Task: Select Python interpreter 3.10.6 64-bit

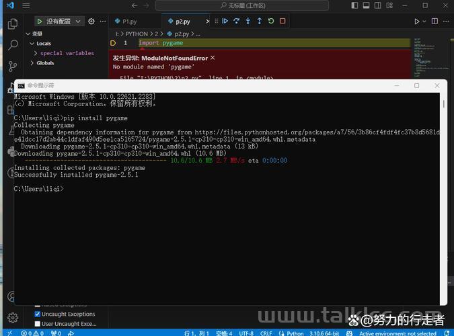Action: (324, 333)
